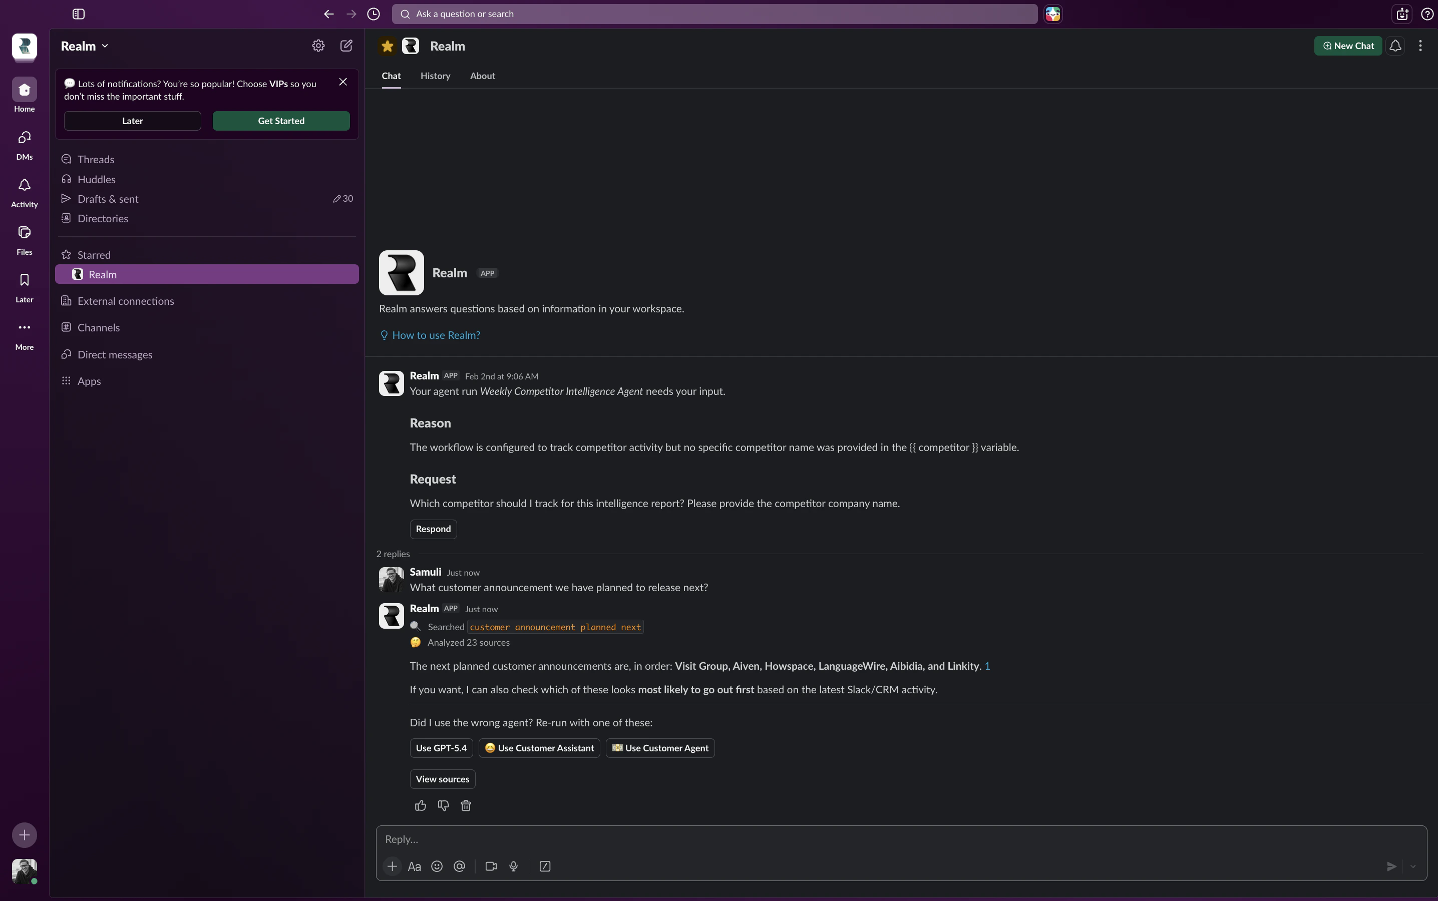Open the About tab of Realm
The width and height of the screenshot is (1438, 901).
(482, 76)
